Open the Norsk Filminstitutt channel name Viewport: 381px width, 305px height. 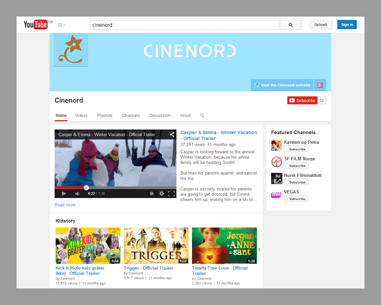pos(303,175)
